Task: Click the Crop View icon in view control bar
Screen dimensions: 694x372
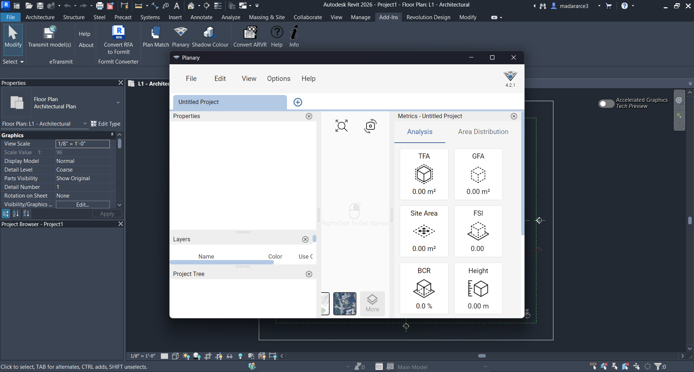Action: click(208, 356)
